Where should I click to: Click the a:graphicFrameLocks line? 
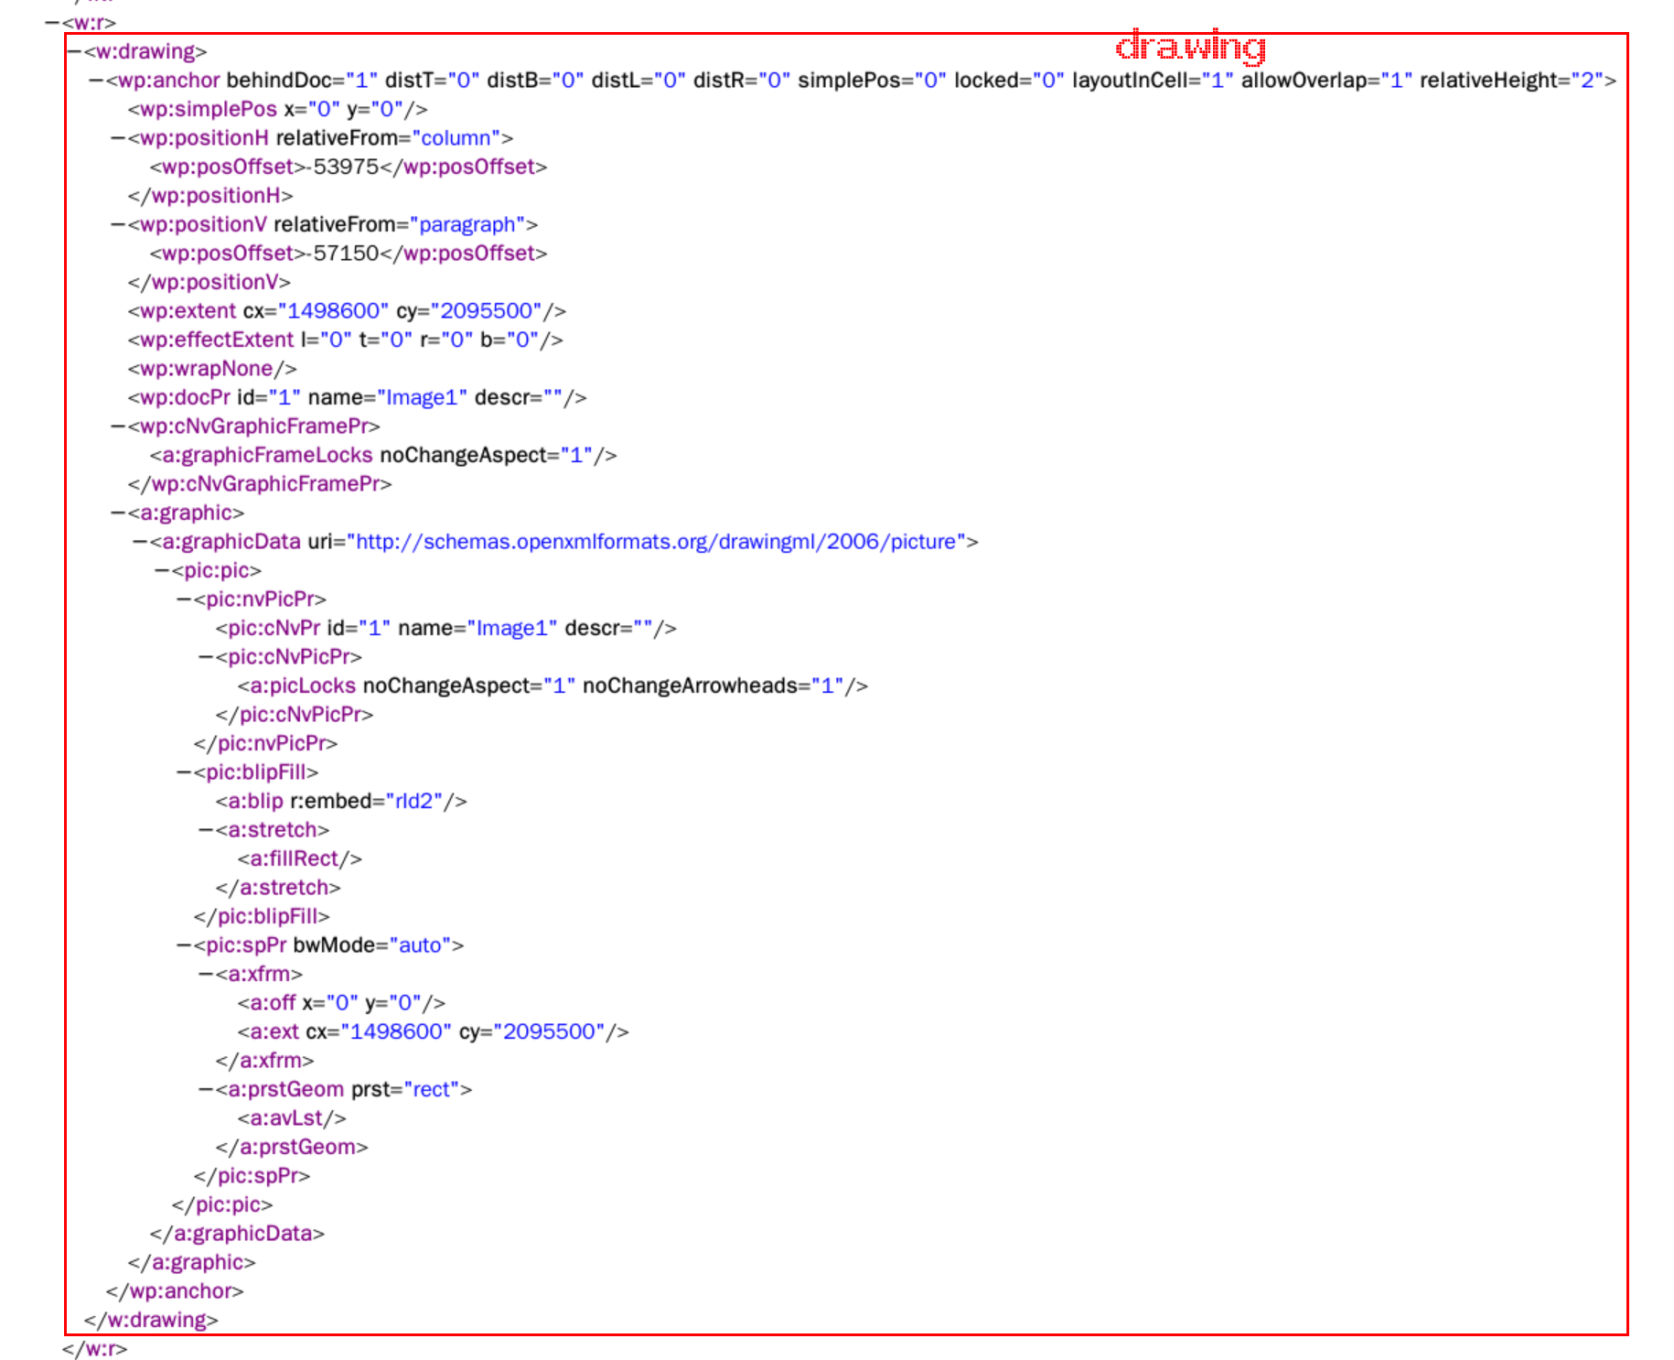coord(383,455)
